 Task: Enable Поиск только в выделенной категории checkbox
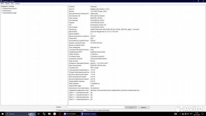click(x=57, y=110)
